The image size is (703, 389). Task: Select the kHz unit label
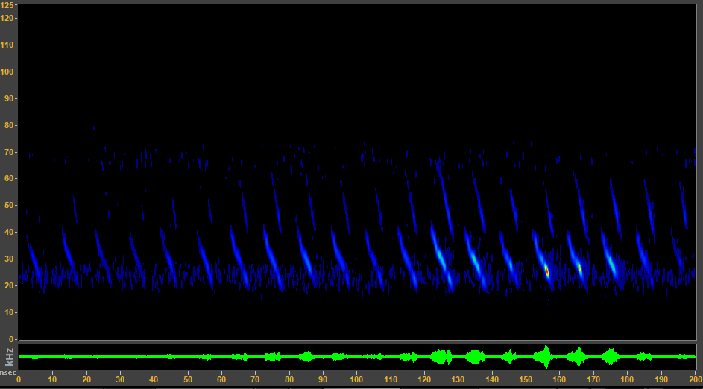(x=9, y=357)
